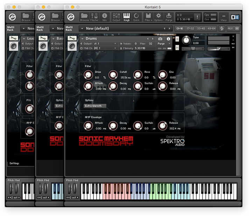Solo the Drums instrument
The width and height of the screenshot is (250, 216).
tap(177, 39)
